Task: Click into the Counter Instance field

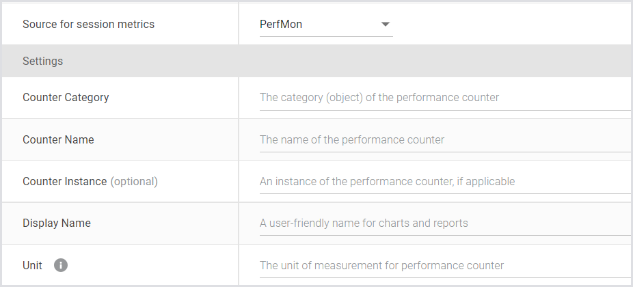Action: [x=444, y=182]
